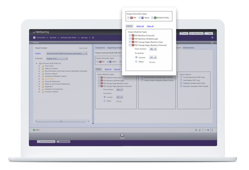Click the horizontal scrollbar under project tree
249x170 pixels.
[x=61, y=121]
